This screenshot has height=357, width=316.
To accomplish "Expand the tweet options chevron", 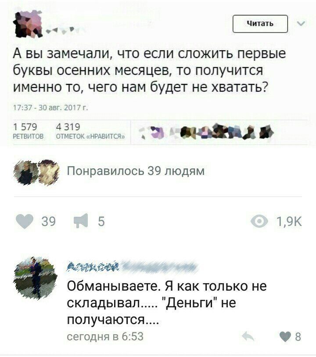I will click(x=301, y=23).
